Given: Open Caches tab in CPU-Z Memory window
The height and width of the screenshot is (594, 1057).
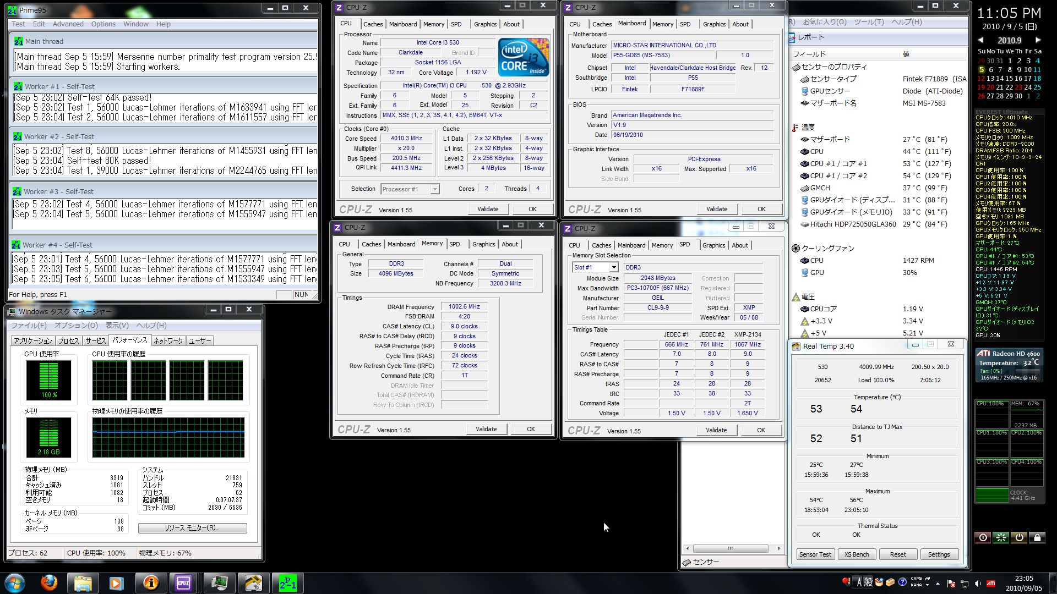Looking at the screenshot, I should [x=372, y=244].
